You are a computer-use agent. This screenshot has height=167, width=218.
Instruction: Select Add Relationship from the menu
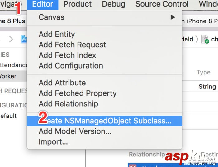68,104
